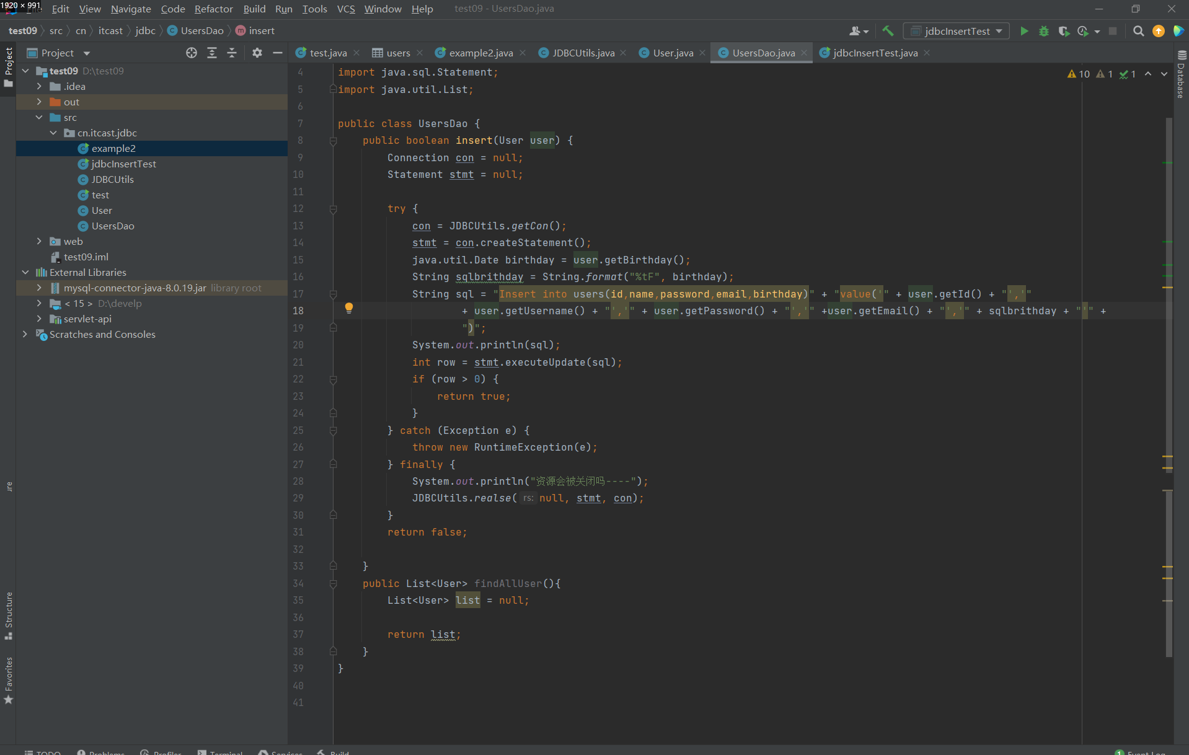Collapse the src folder
The width and height of the screenshot is (1189, 755).
click(x=39, y=117)
